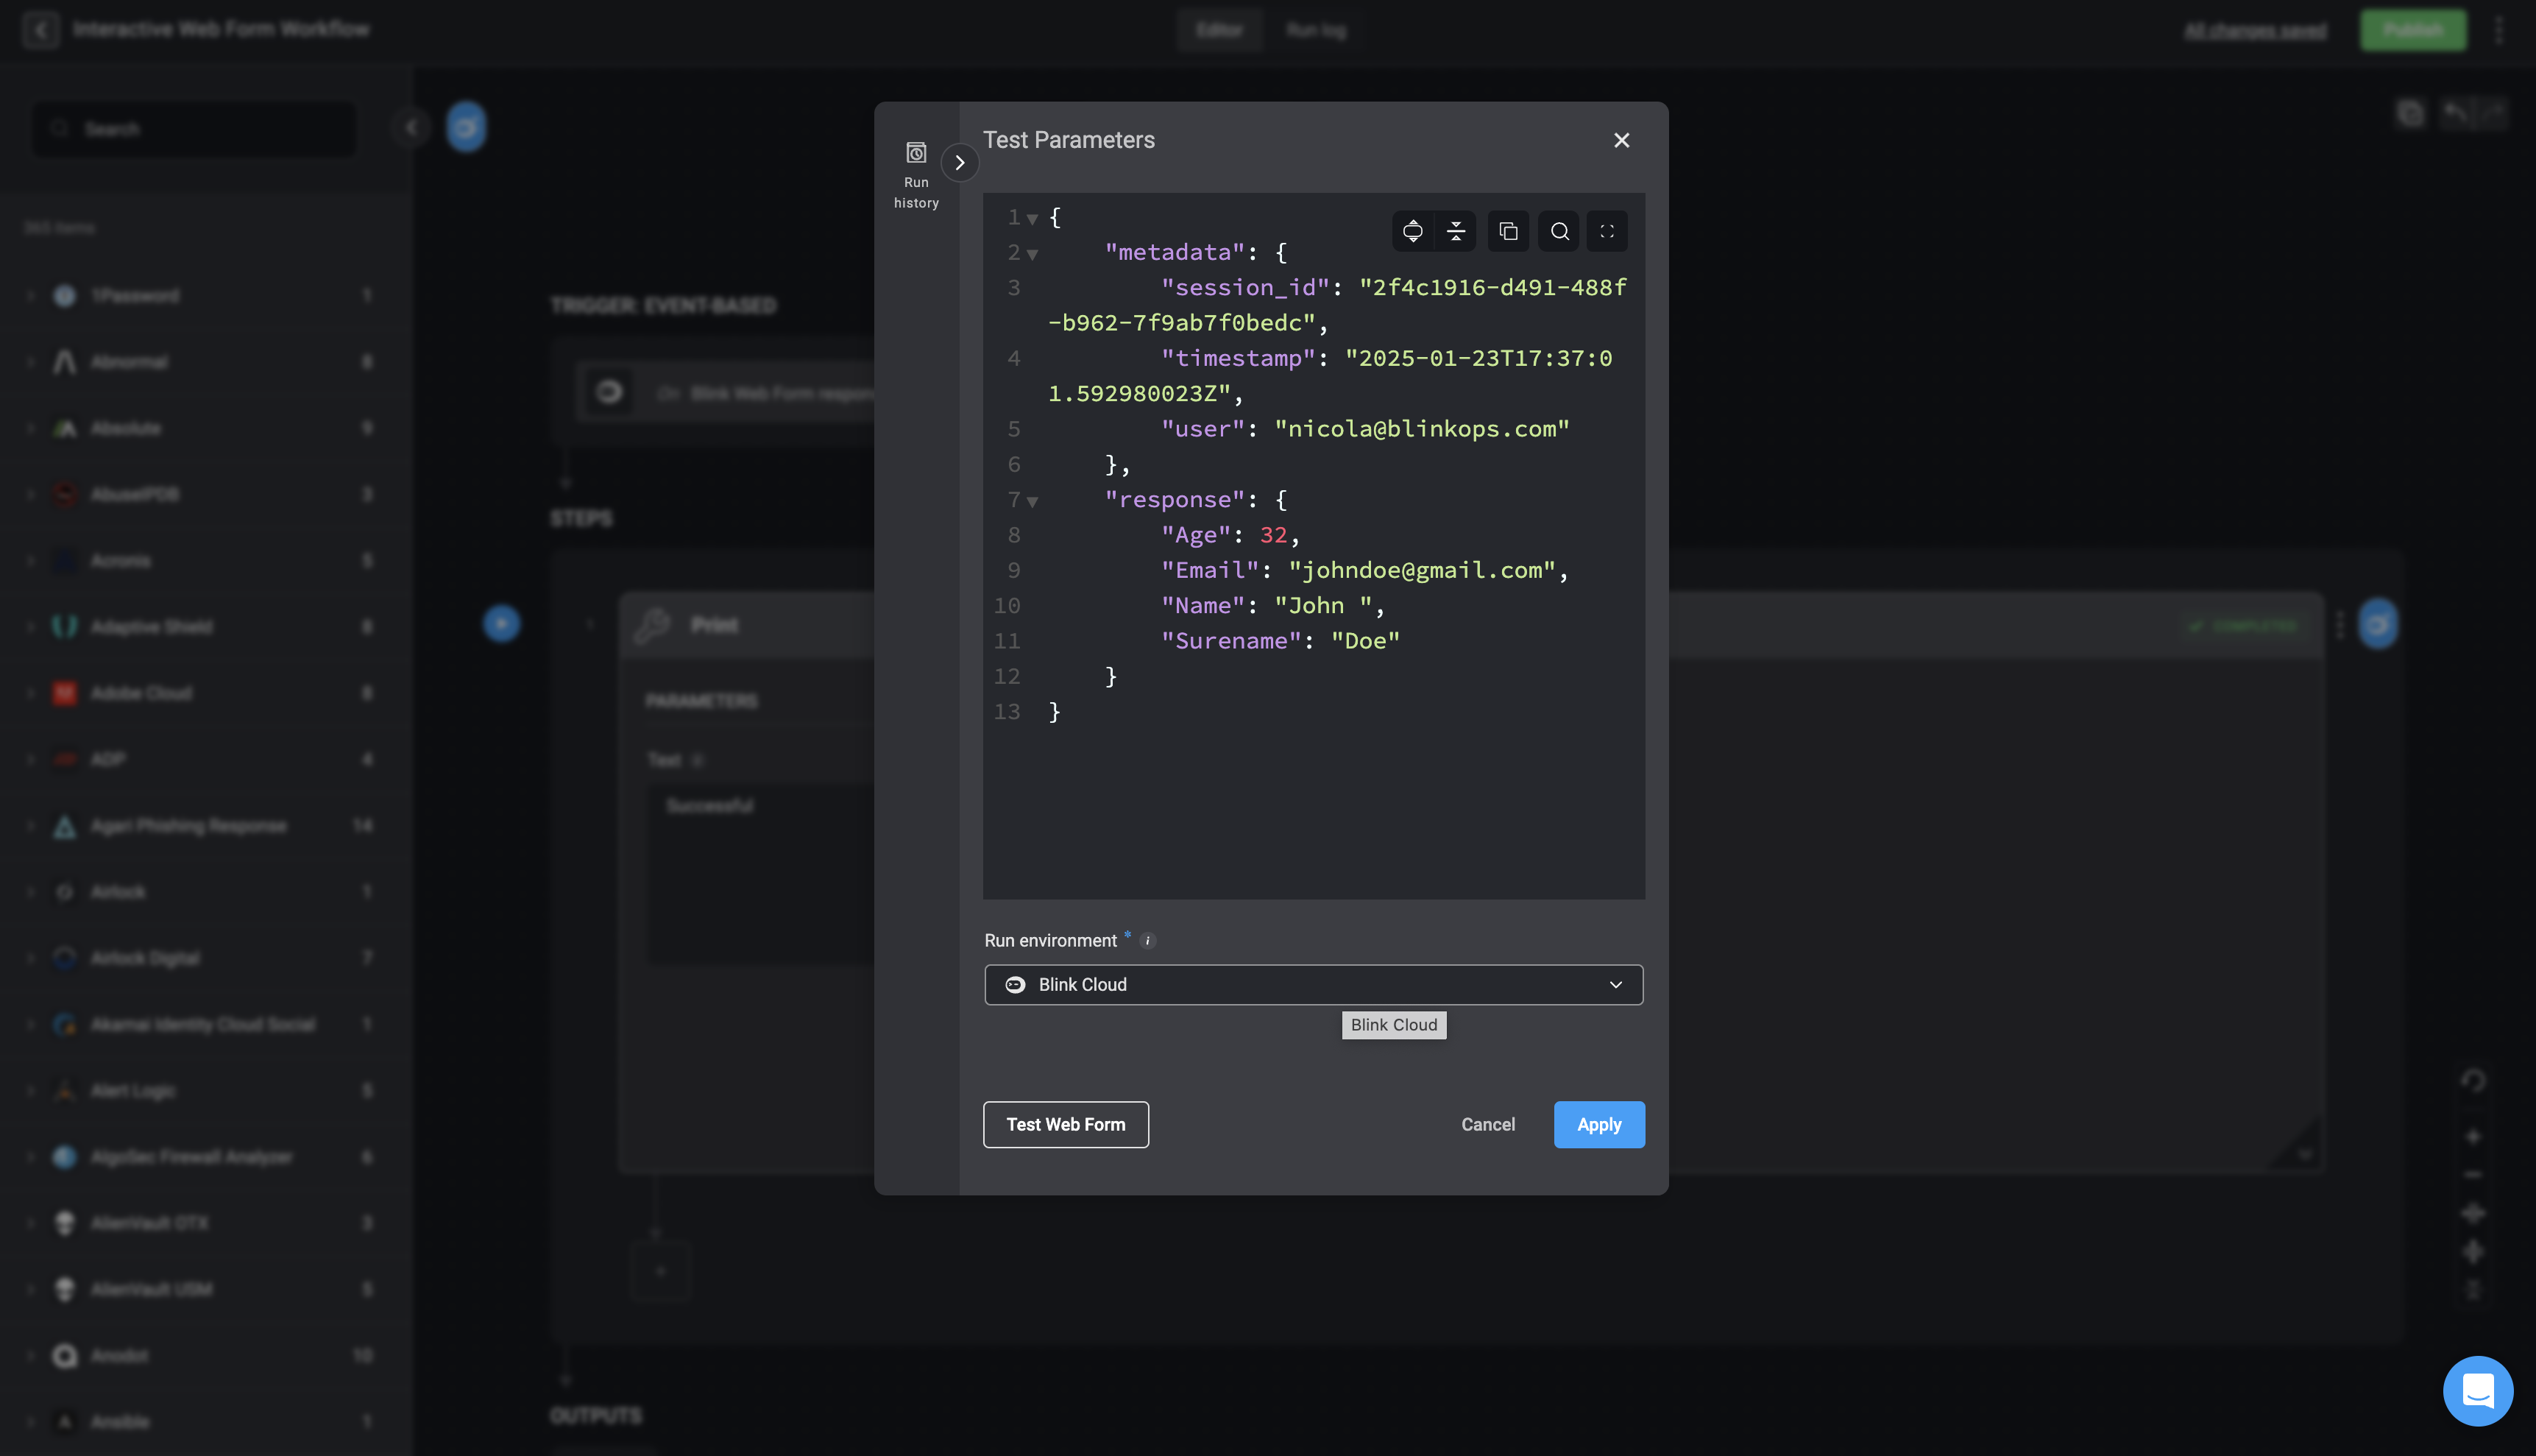Viewport: 2536px width, 1456px height.
Task: Click the Test Web Form button
Action: pyautogui.click(x=1066, y=1124)
